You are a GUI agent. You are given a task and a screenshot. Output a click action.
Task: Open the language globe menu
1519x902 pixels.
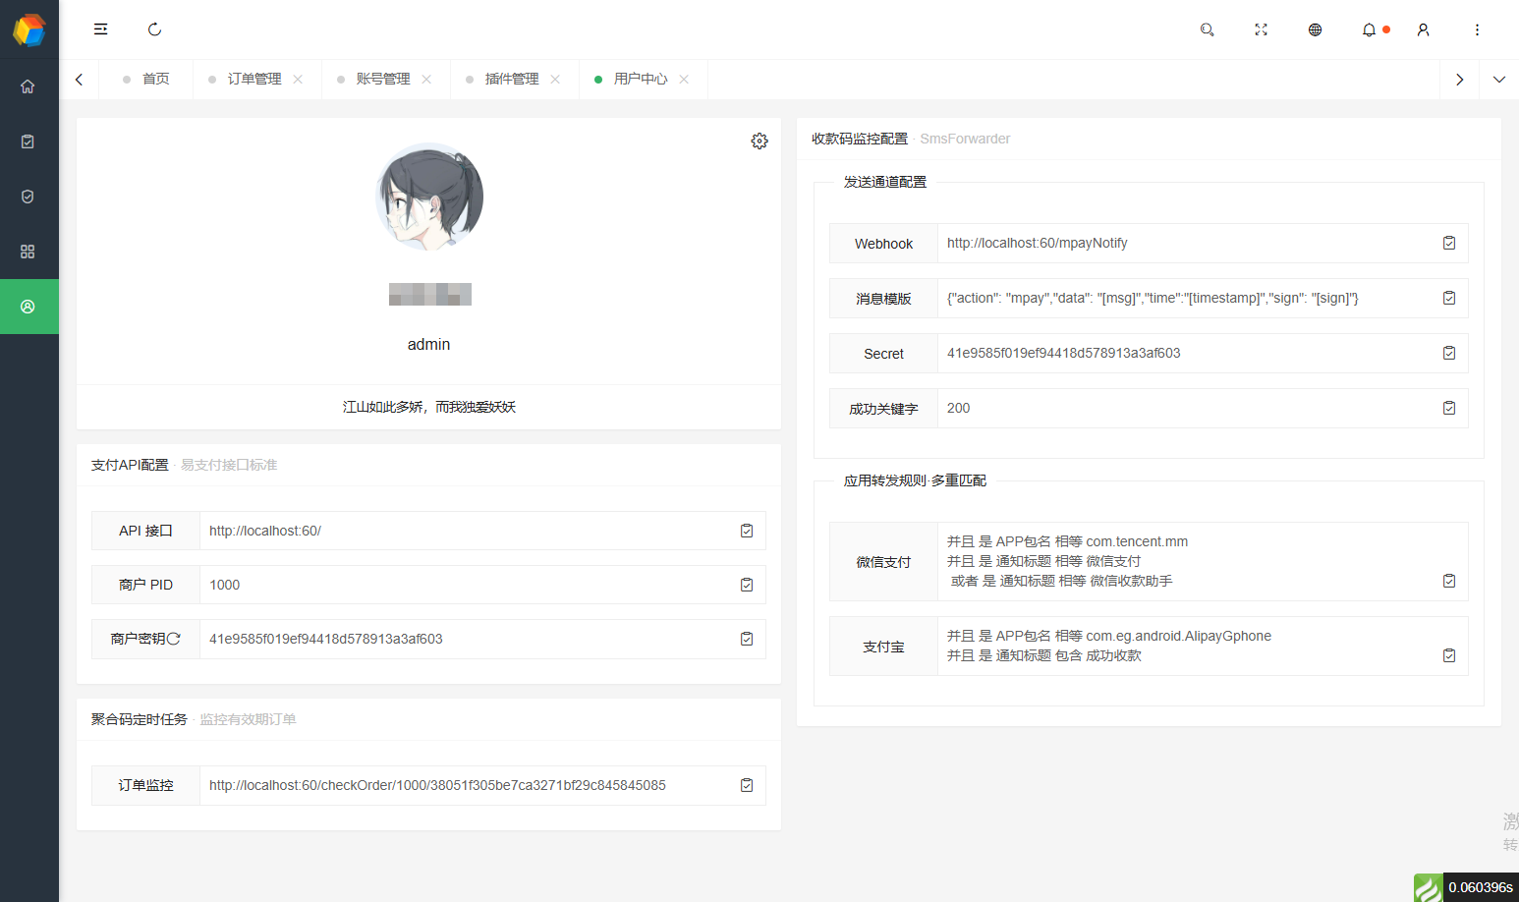(1315, 29)
